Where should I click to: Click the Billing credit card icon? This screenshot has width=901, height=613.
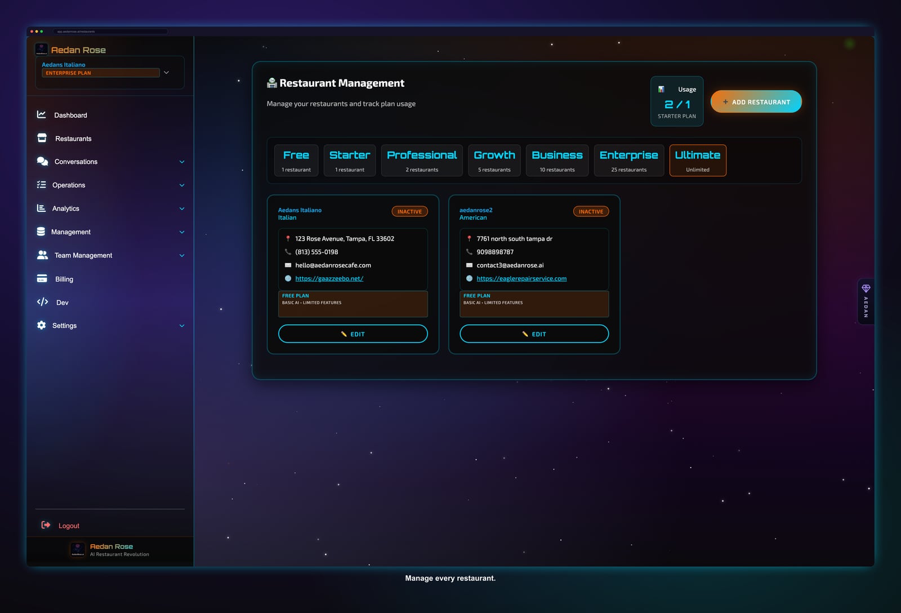tap(42, 278)
